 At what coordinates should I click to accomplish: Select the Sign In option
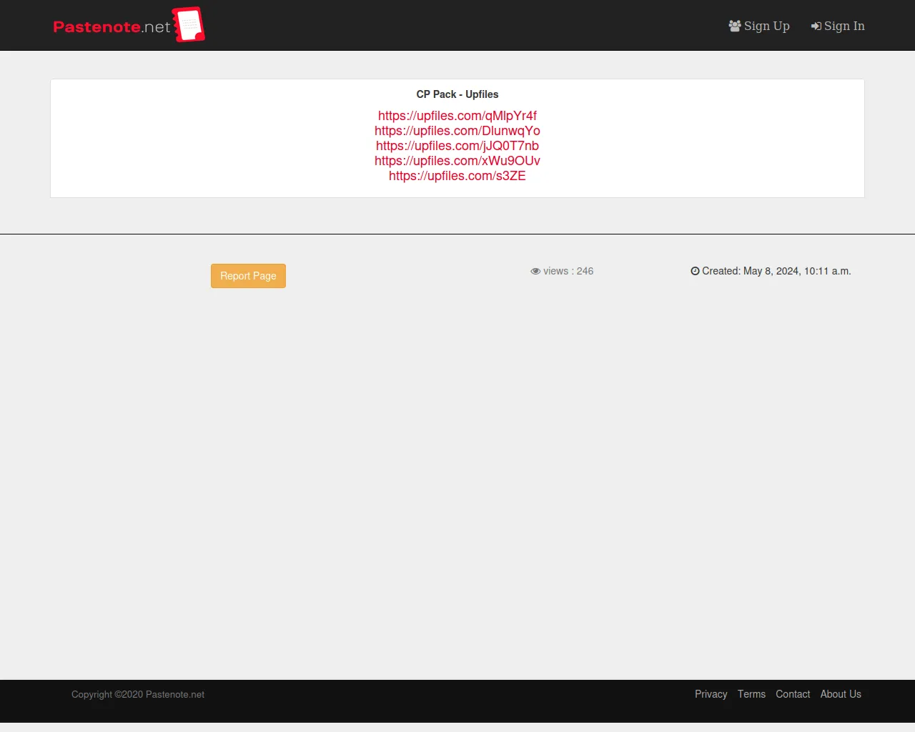point(844,26)
